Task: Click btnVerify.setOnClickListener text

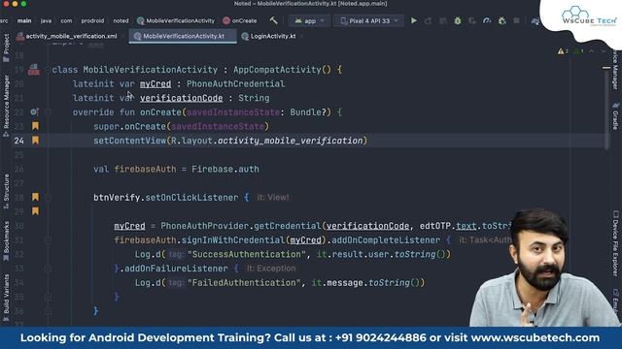Action: [166, 198]
